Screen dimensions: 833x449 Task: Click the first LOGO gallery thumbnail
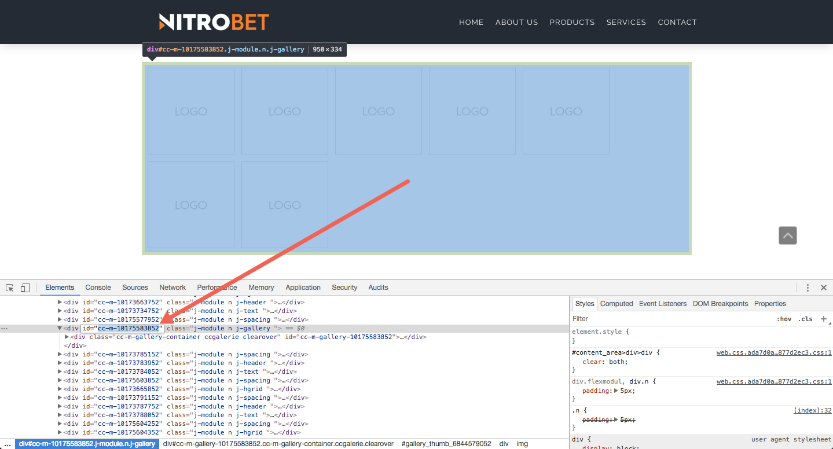point(191,111)
